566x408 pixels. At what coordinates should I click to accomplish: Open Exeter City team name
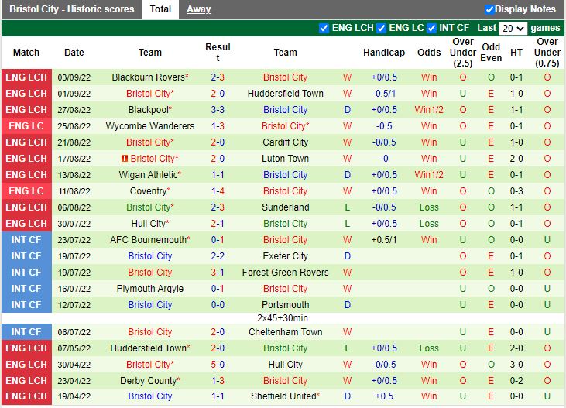coord(285,256)
